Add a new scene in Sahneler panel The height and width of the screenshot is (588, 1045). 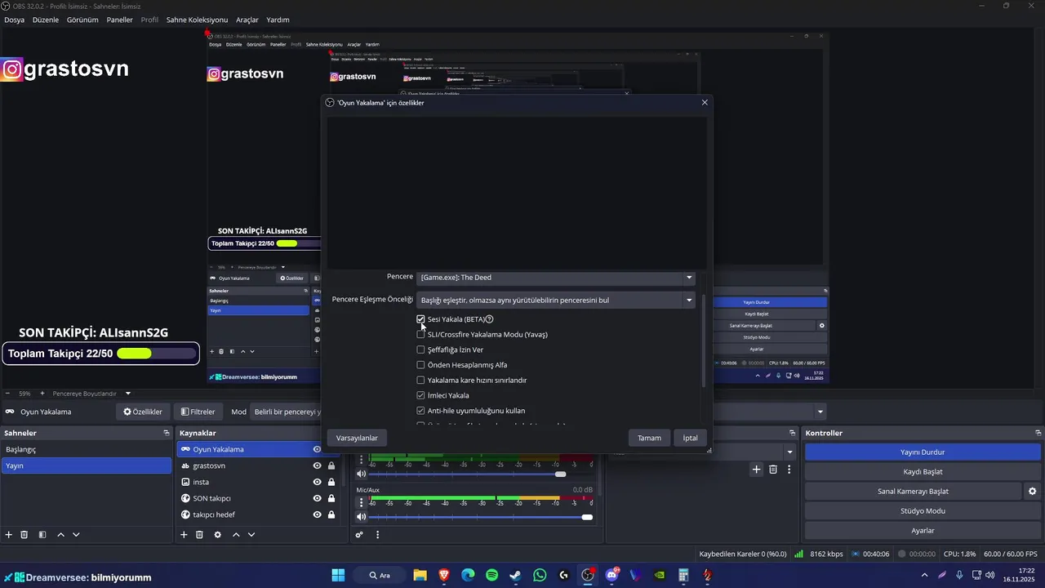click(9, 535)
